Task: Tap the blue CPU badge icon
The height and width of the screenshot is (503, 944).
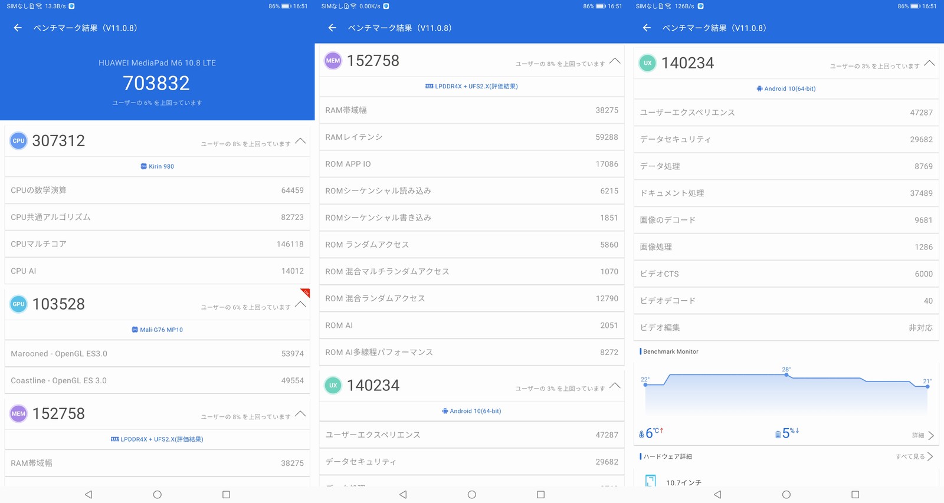Action: [19, 141]
